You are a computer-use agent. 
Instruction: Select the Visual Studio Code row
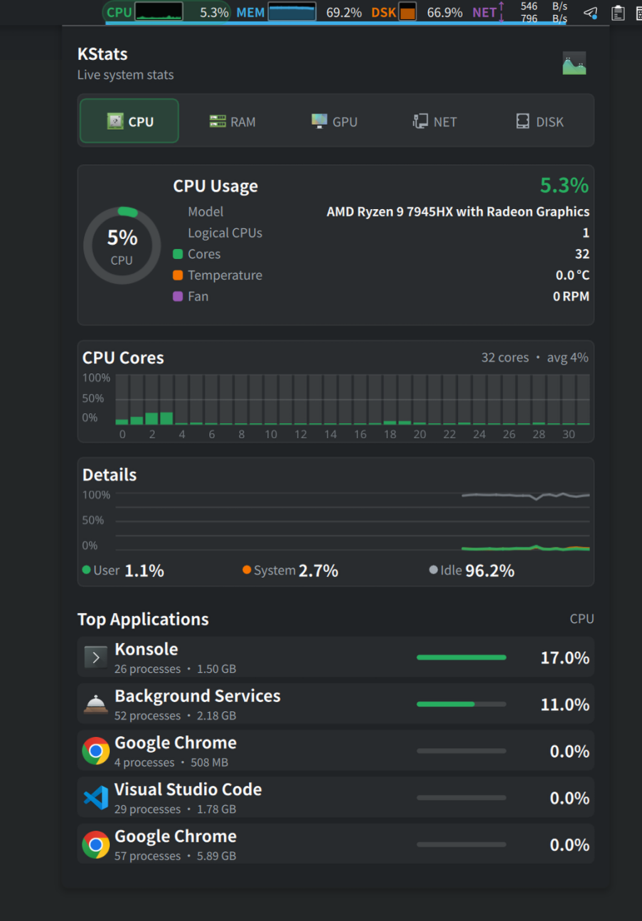pos(336,798)
